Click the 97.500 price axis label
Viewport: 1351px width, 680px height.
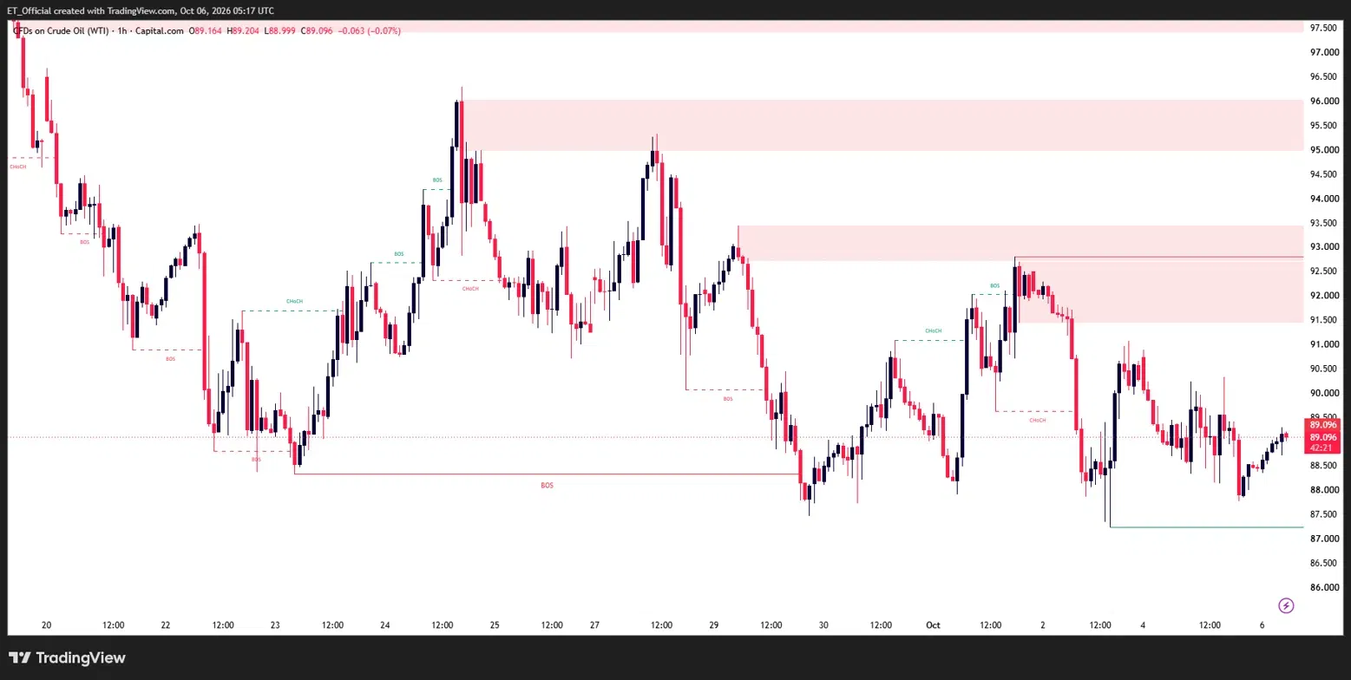pyautogui.click(x=1323, y=28)
